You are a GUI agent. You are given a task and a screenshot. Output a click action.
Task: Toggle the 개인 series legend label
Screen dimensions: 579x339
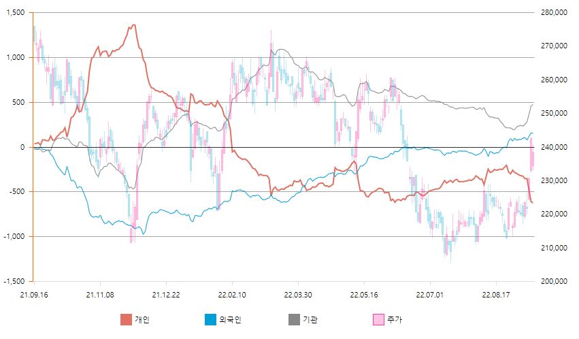[142, 319]
